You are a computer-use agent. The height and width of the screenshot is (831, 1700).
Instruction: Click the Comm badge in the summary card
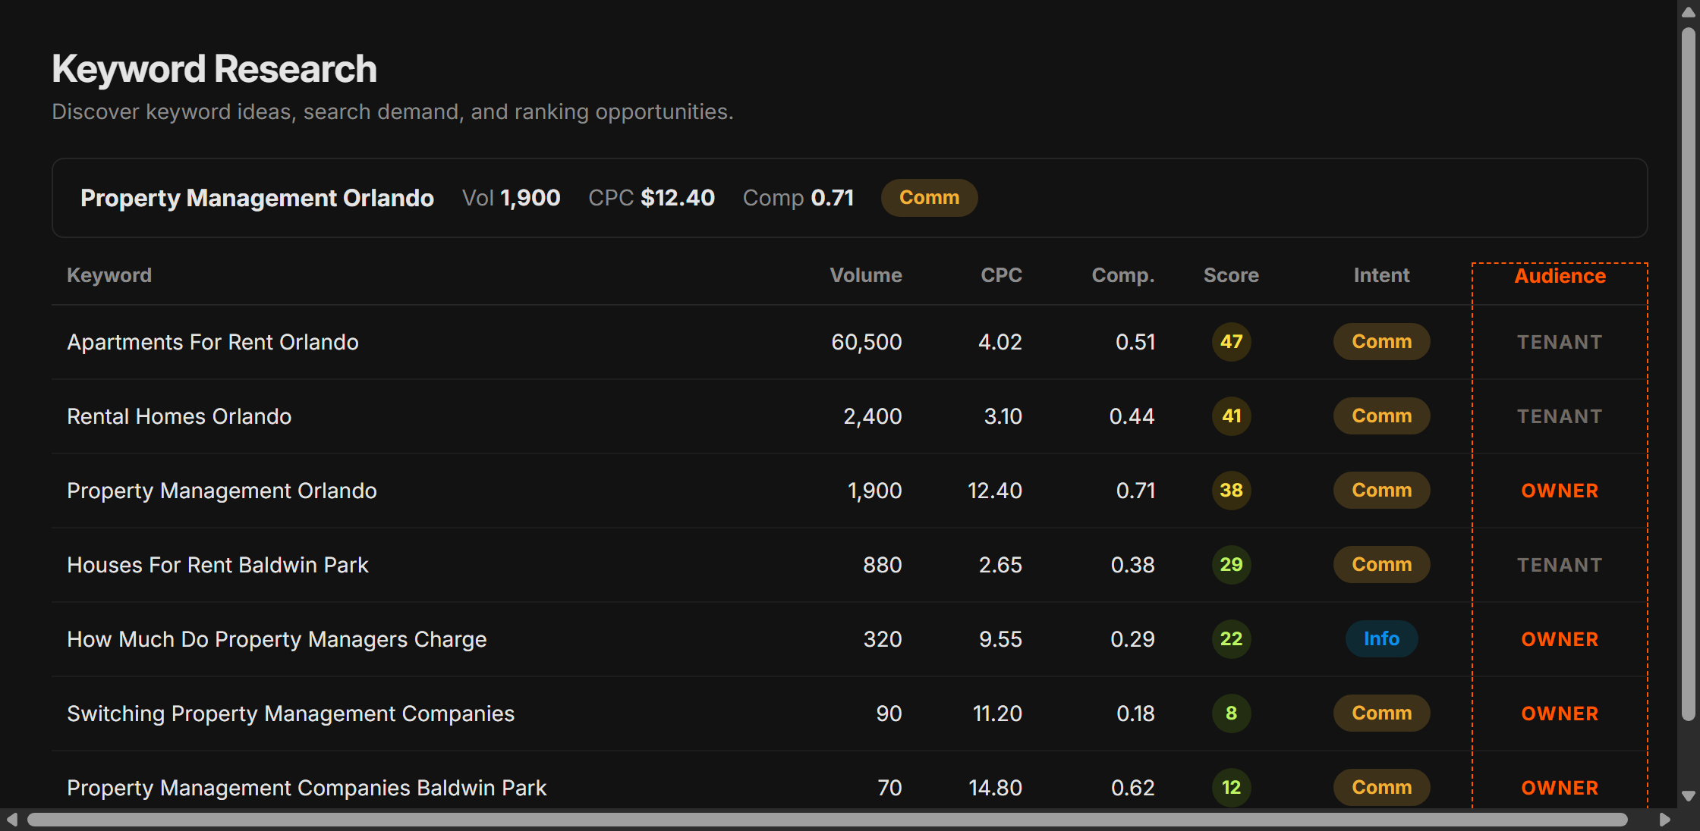pyautogui.click(x=929, y=198)
